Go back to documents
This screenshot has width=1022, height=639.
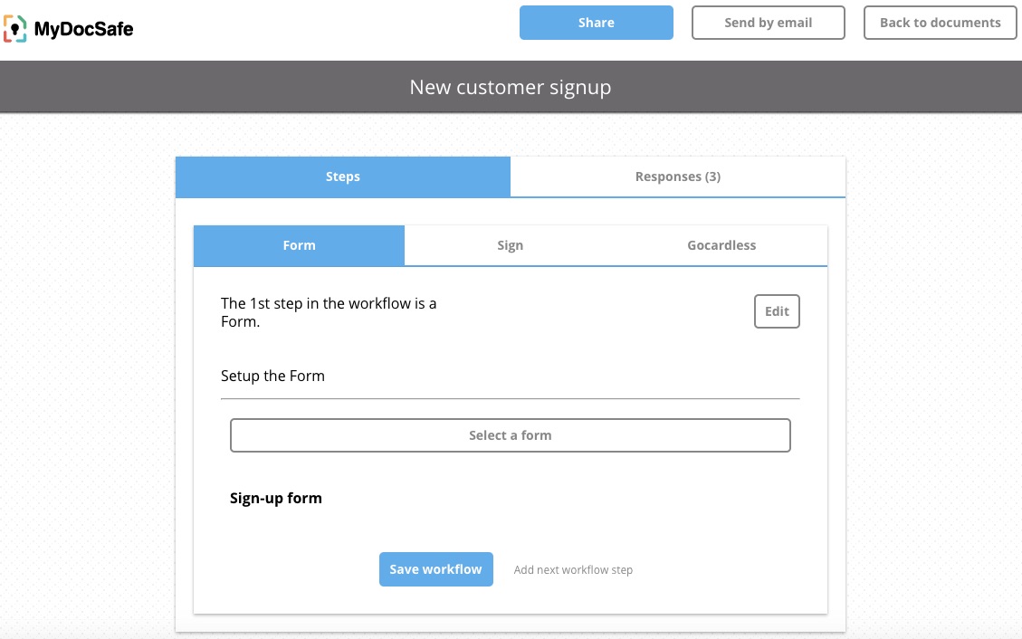[941, 23]
